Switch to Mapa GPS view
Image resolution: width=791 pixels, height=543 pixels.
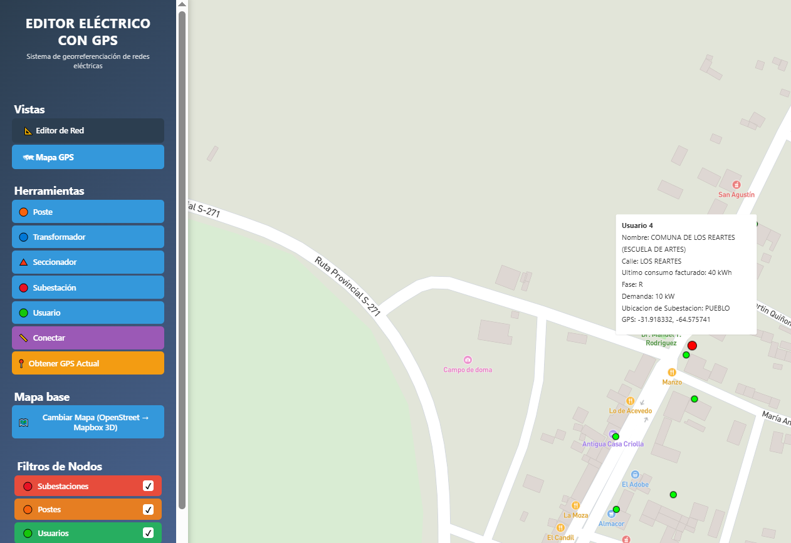pos(88,157)
